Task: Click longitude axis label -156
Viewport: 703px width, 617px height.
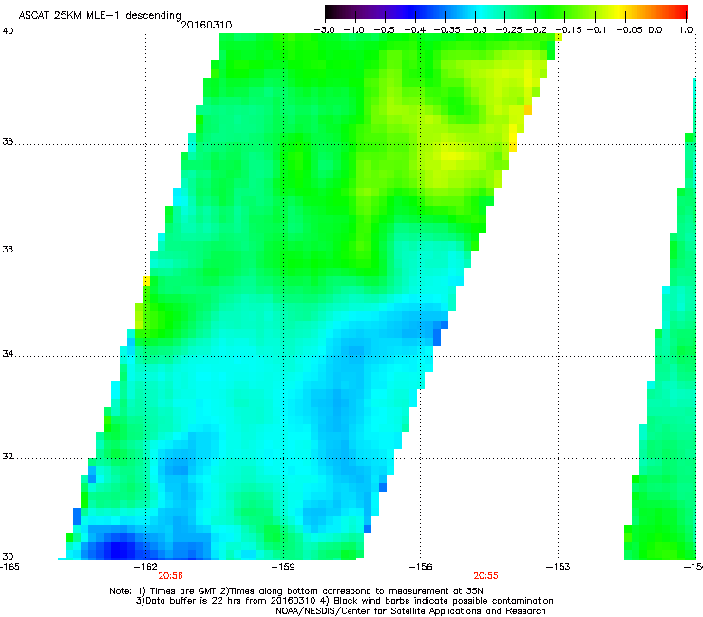Action: click(421, 567)
